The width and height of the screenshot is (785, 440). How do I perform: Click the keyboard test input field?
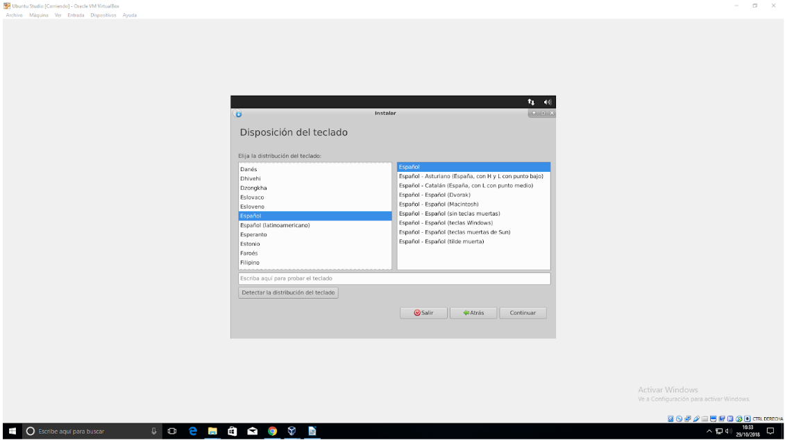pyautogui.click(x=394, y=279)
